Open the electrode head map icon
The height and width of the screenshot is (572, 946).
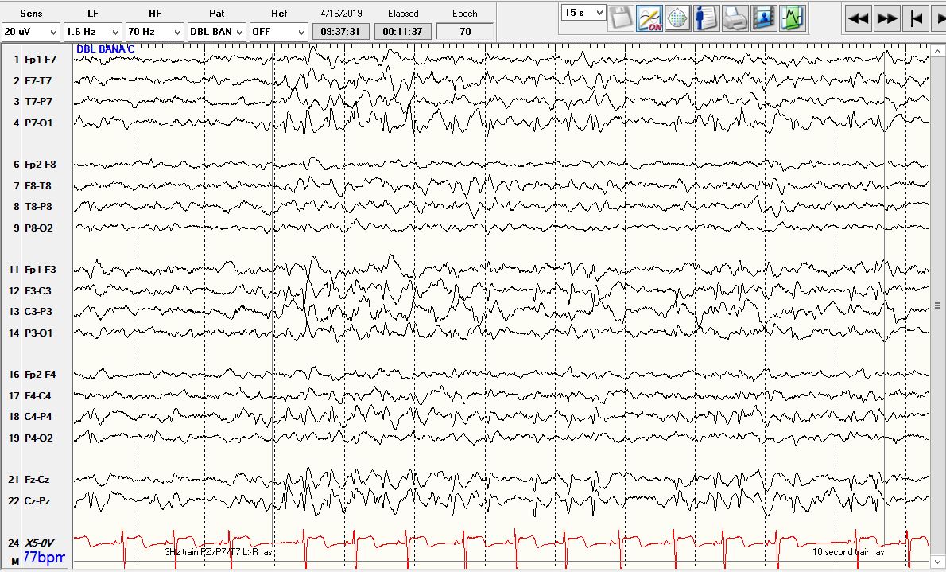677,18
